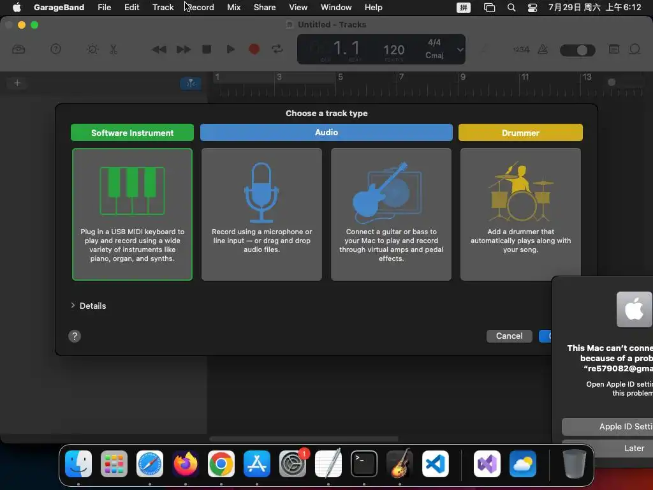Open the scissors Editors icon

click(x=114, y=49)
